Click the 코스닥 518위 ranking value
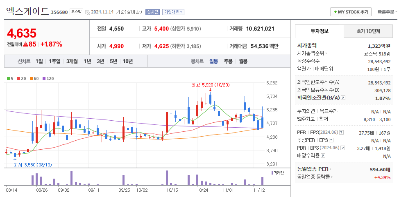 coord(377,54)
